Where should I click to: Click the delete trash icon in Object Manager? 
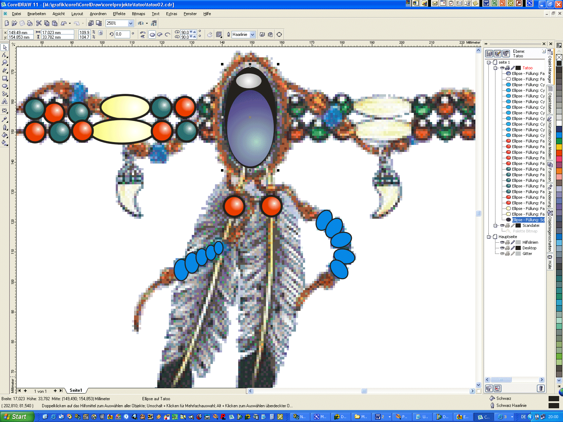tap(541, 388)
